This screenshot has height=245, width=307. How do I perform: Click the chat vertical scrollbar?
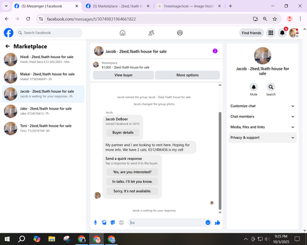(x=220, y=160)
